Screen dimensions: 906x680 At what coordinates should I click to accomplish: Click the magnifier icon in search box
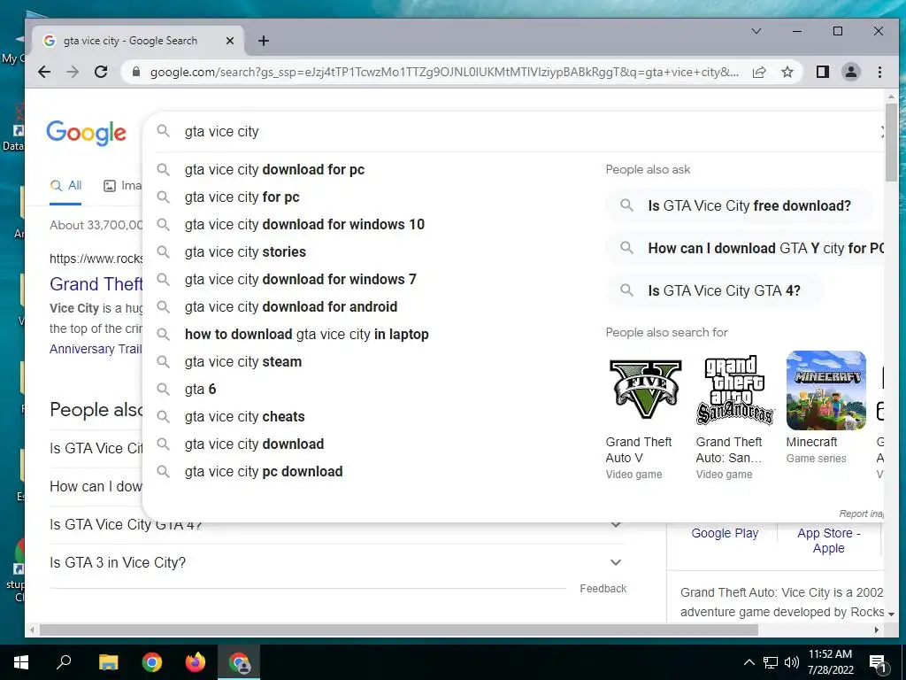point(164,131)
